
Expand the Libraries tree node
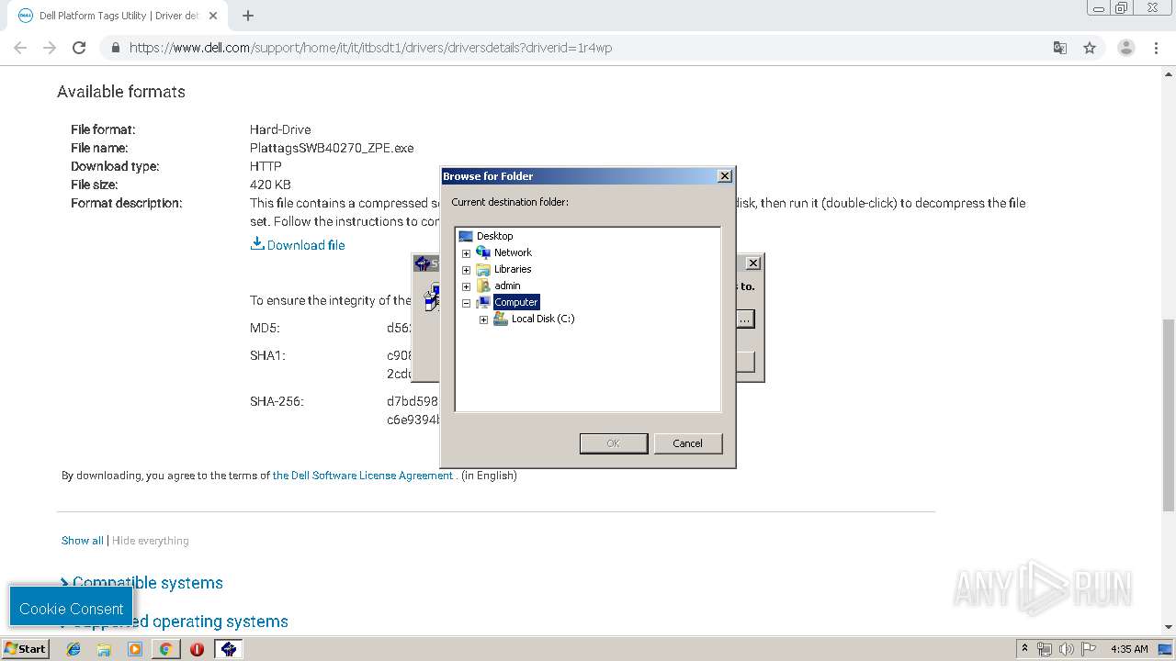coord(466,270)
